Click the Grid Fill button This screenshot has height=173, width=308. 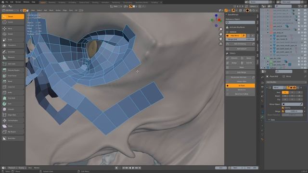click(248, 63)
